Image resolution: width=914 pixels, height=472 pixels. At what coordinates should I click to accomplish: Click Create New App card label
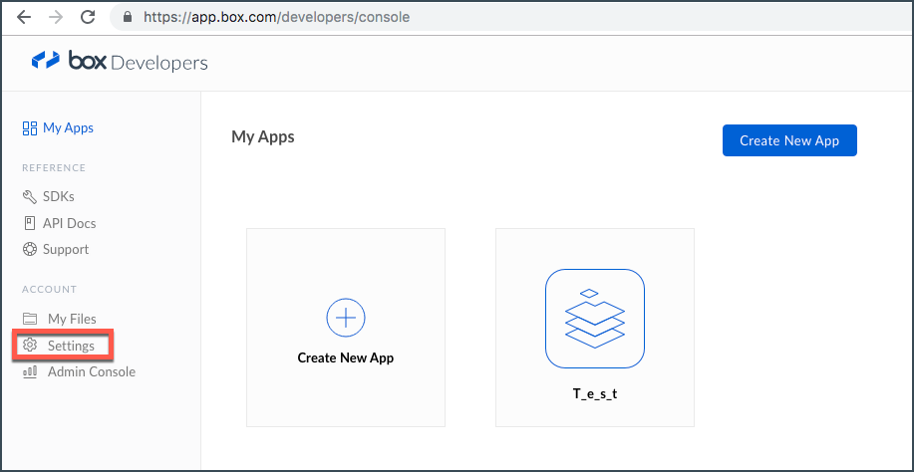(346, 357)
